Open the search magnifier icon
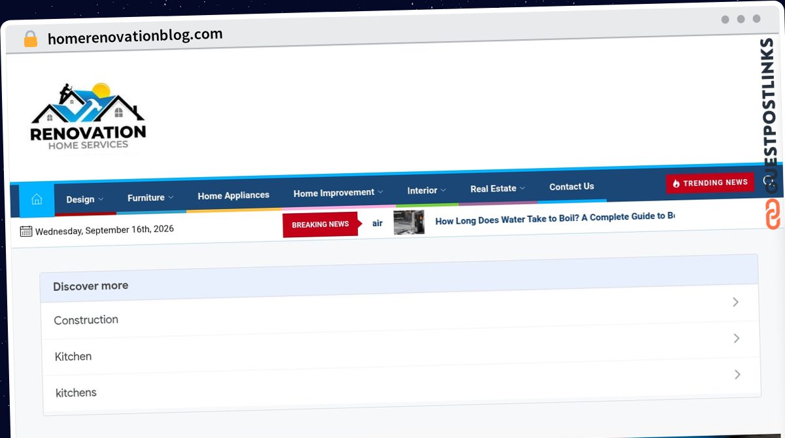The image size is (785, 438). (x=769, y=181)
